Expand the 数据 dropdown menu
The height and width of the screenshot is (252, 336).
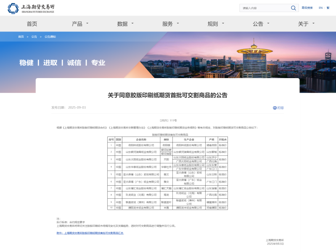125,24
